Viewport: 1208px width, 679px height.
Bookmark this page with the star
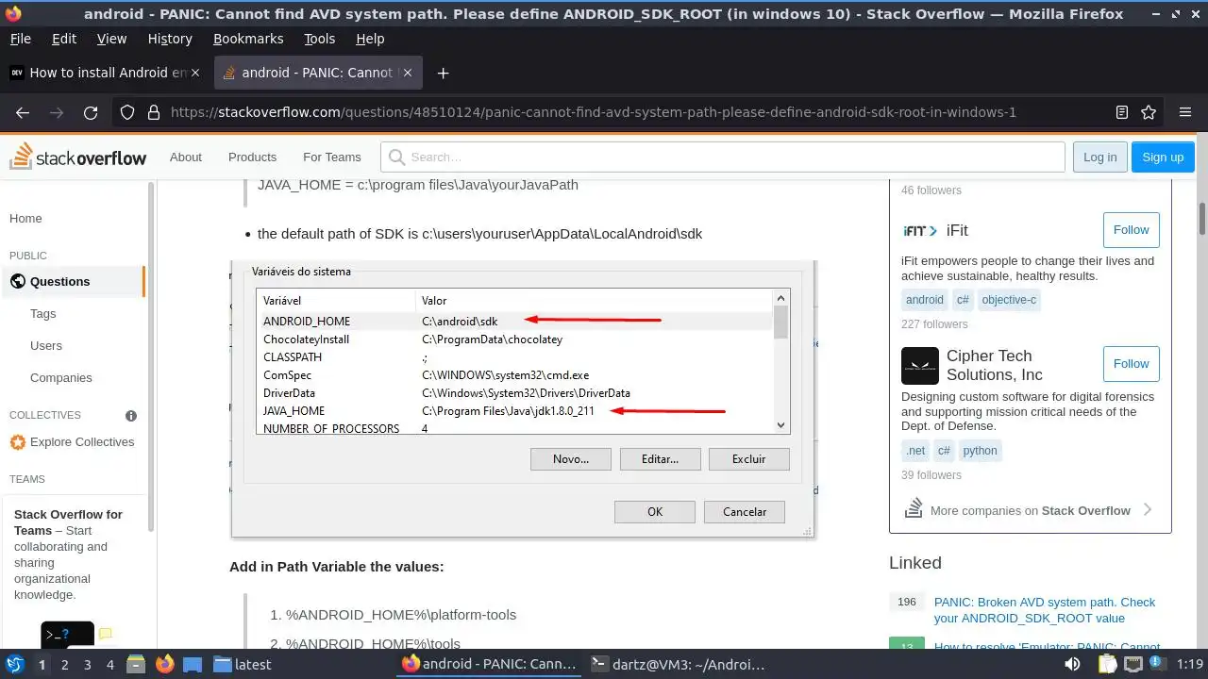[1149, 112]
